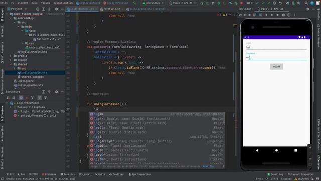Image resolution: width=321 pixels, height=181 pixels.
Task: Toggle the red filter icon in Structure toolbar
Action: coord(27,98)
